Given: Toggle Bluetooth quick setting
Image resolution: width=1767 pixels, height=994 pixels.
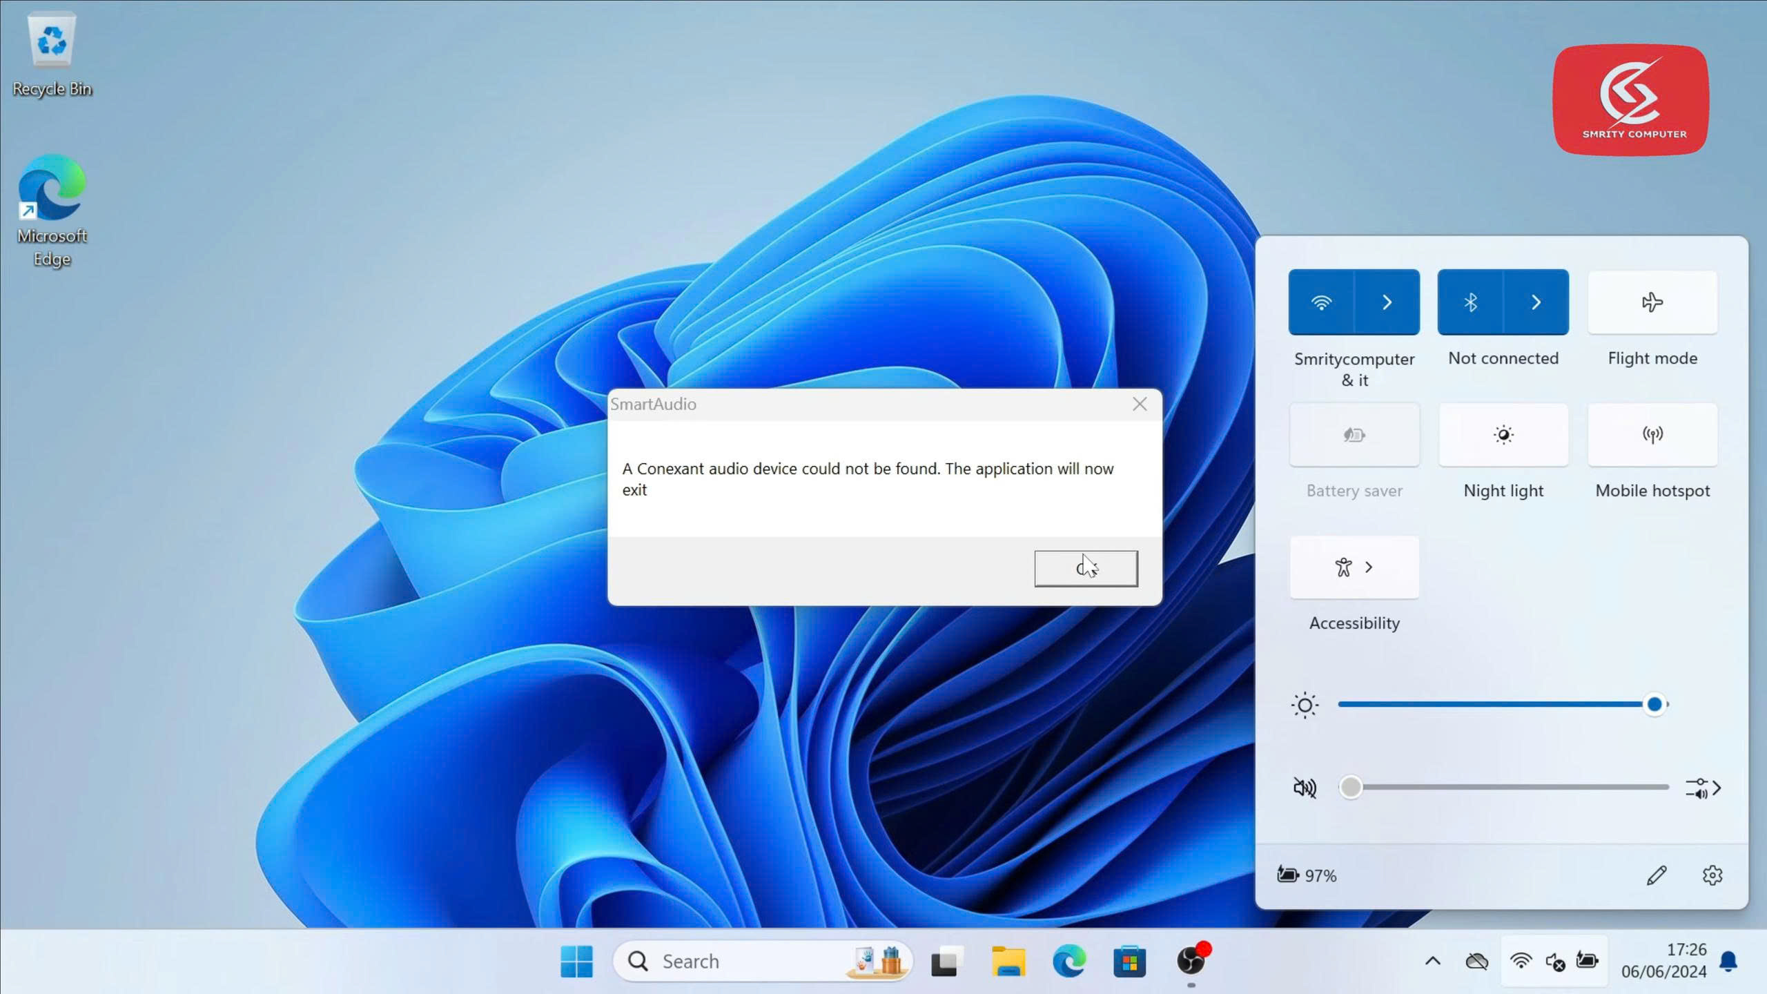Looking at the screenshot, I should [x=1470, y=302].
